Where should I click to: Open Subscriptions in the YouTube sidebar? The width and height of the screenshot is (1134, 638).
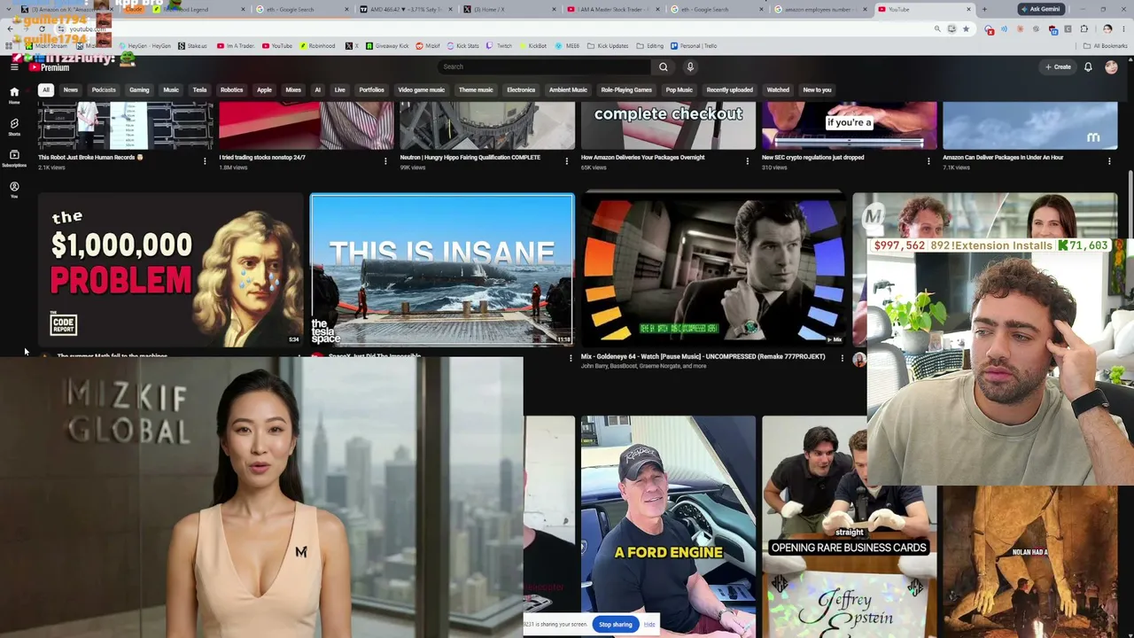click(14, 159)
